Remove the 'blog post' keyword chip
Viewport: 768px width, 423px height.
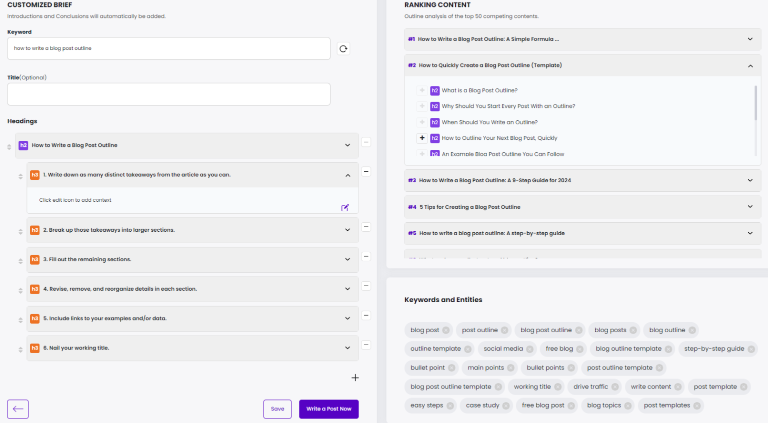coord(446,330)
